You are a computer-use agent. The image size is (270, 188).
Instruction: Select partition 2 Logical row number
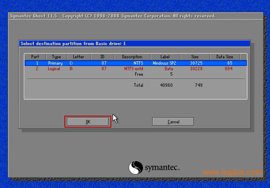pyautogui.click(x=37, y=68)
